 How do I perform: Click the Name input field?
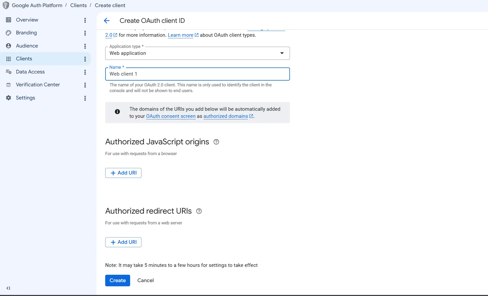pyautogui.click(x=197, y=74)
